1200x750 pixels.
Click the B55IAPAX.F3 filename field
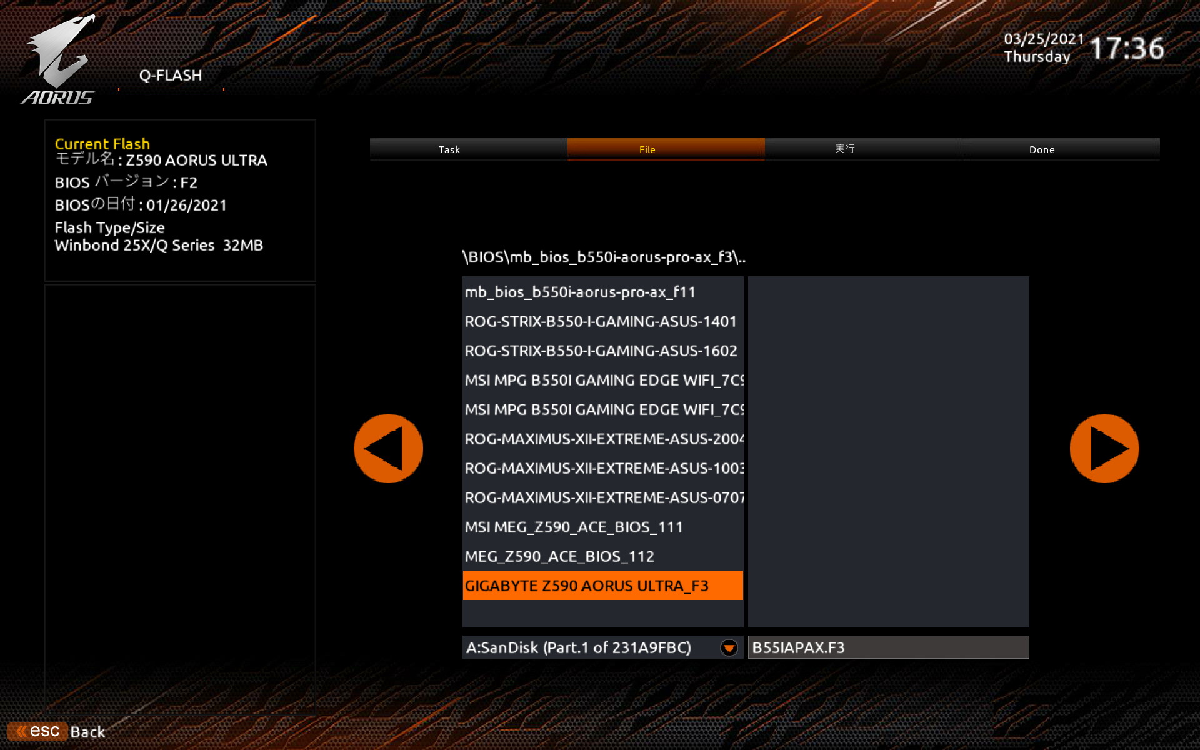click(x=888, y=647)
